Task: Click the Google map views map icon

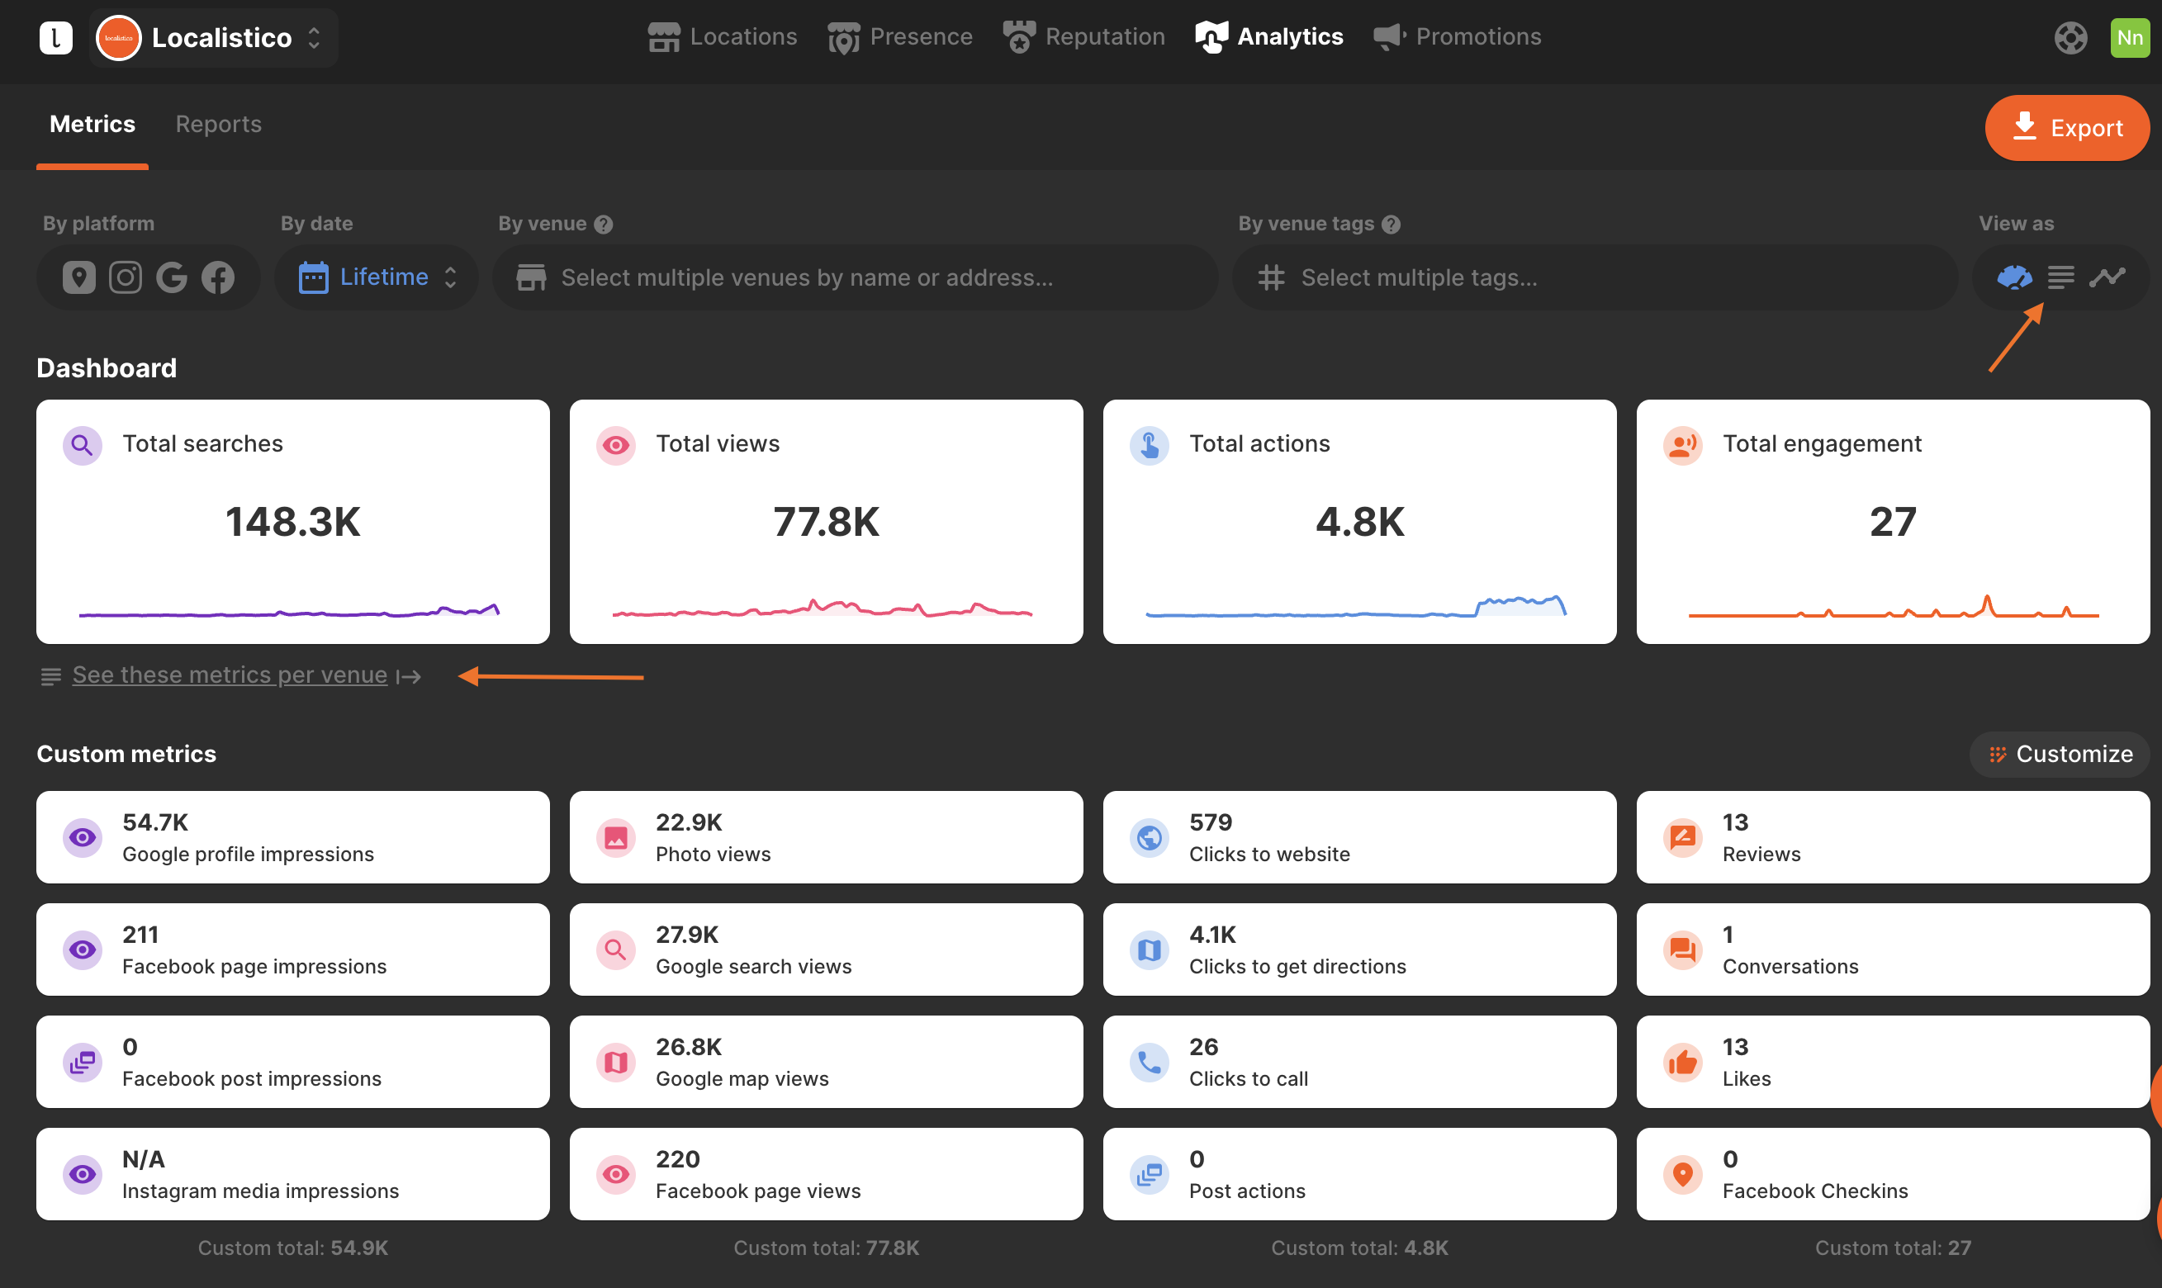Action: (616, 1063)
